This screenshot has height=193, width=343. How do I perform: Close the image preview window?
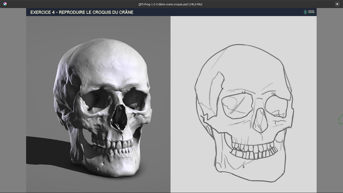[337, 4]
